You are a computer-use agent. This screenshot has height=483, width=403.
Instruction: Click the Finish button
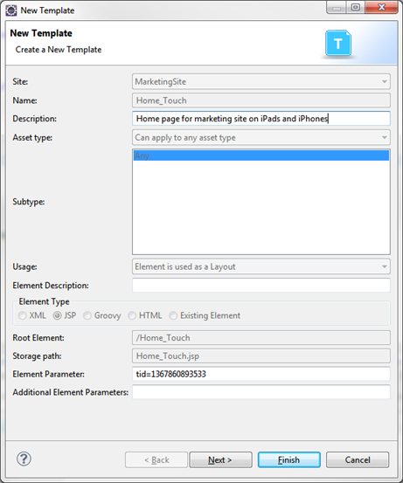(288, 460)
